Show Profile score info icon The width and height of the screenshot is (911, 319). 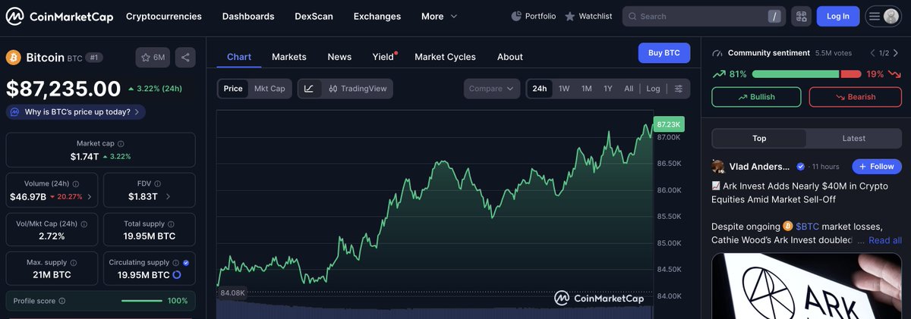click(x=62, y=301)
